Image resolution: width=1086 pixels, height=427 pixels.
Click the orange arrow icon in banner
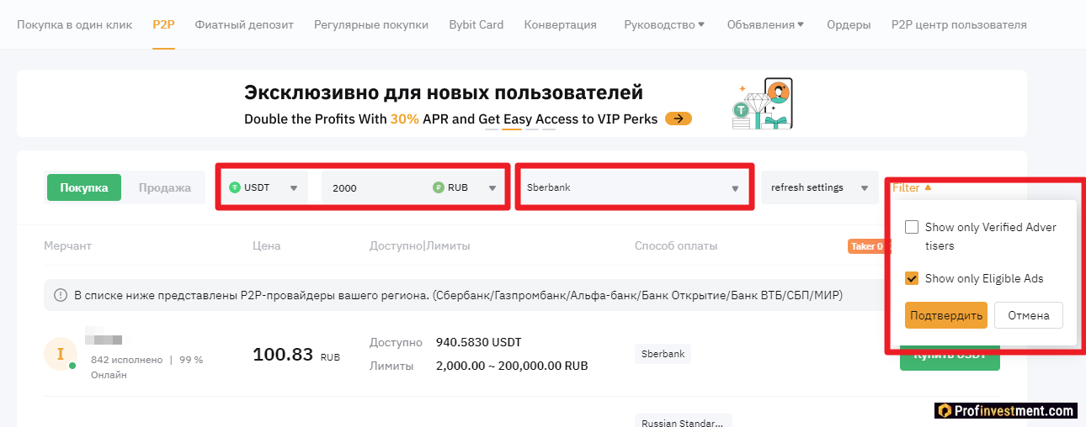point(679,119)
